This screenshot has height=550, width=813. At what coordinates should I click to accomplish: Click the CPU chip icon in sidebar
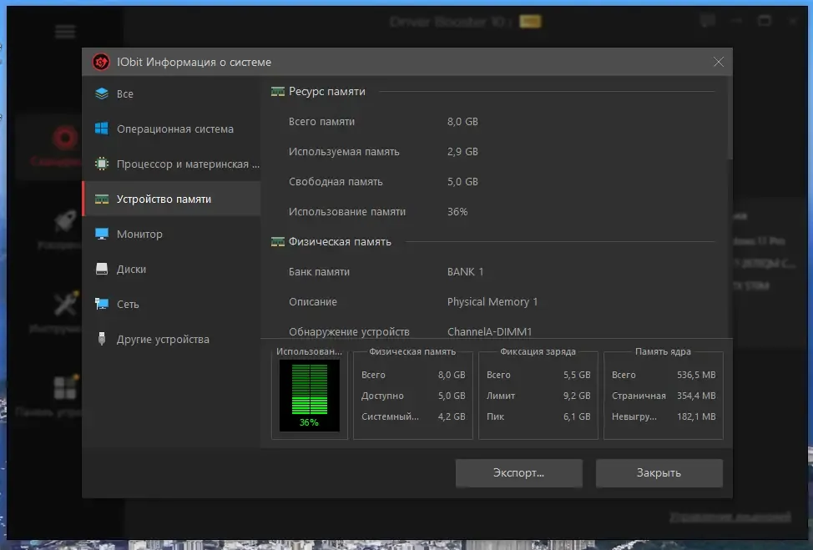(102, 164)
